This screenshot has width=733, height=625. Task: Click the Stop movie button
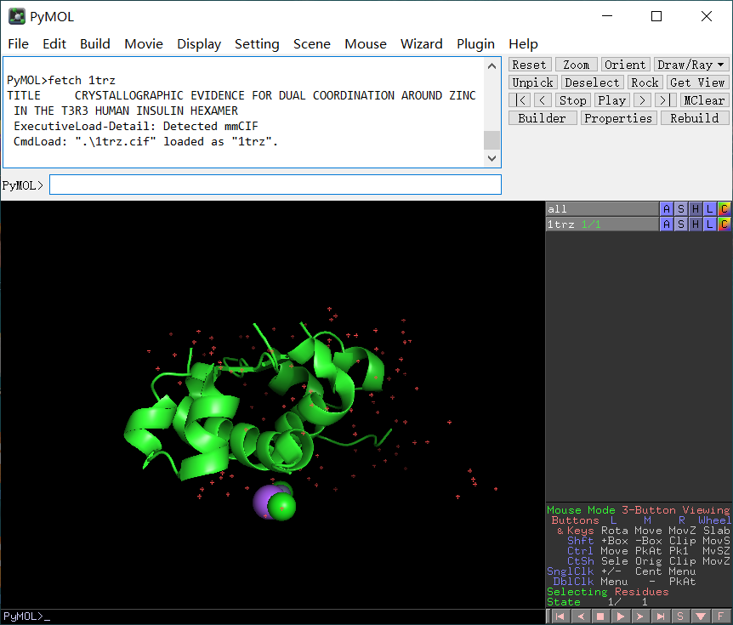tap(572, 100)
